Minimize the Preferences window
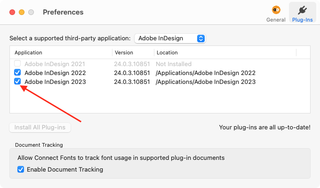Screen dimensions: 320x188 [x=22, y=12]
